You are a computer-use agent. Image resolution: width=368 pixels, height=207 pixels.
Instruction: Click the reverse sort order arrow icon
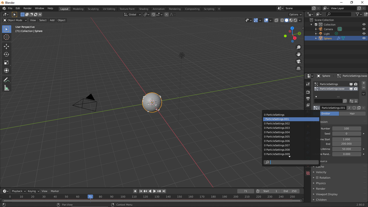pos(356,101)
